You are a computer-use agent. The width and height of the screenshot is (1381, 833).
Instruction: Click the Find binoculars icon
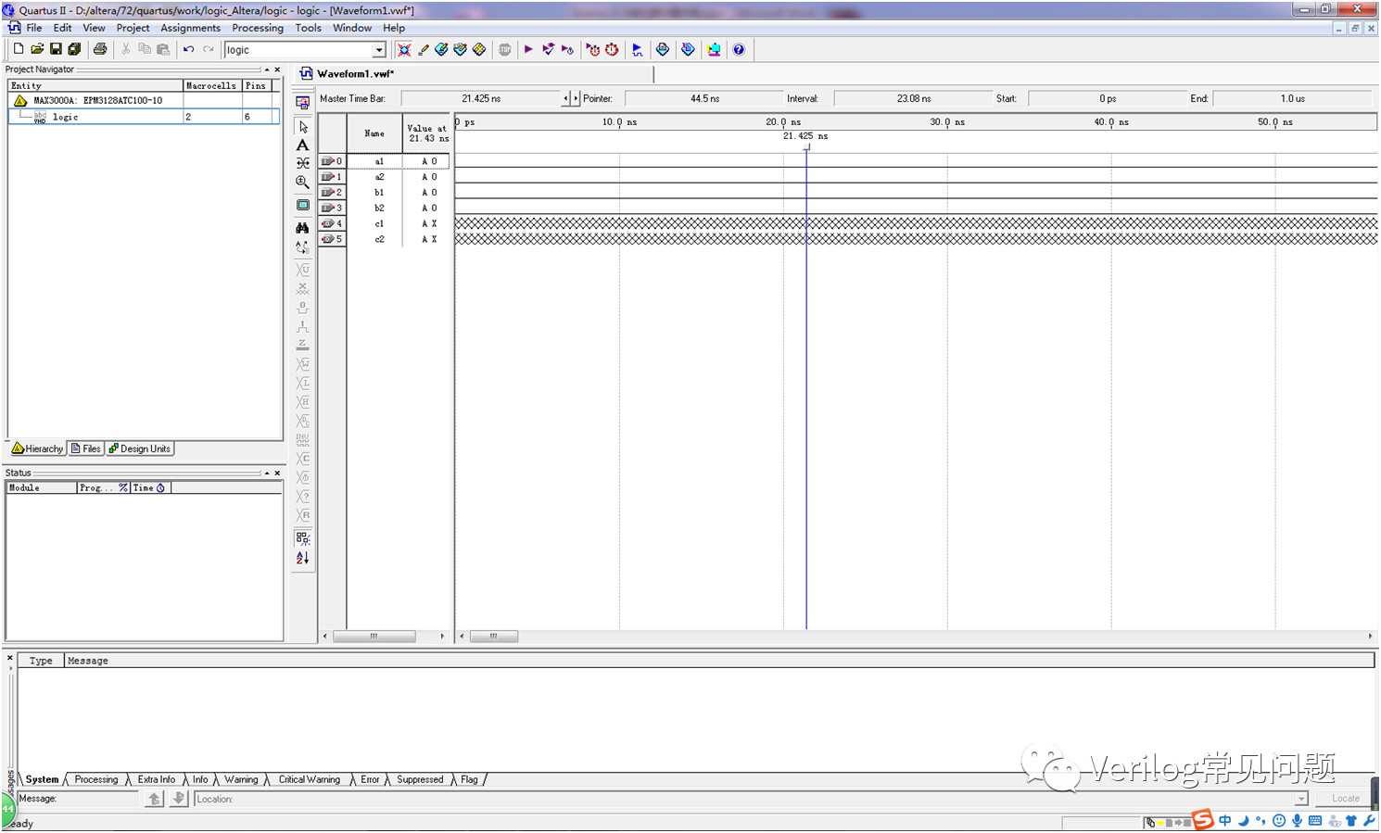pos(303,227)
